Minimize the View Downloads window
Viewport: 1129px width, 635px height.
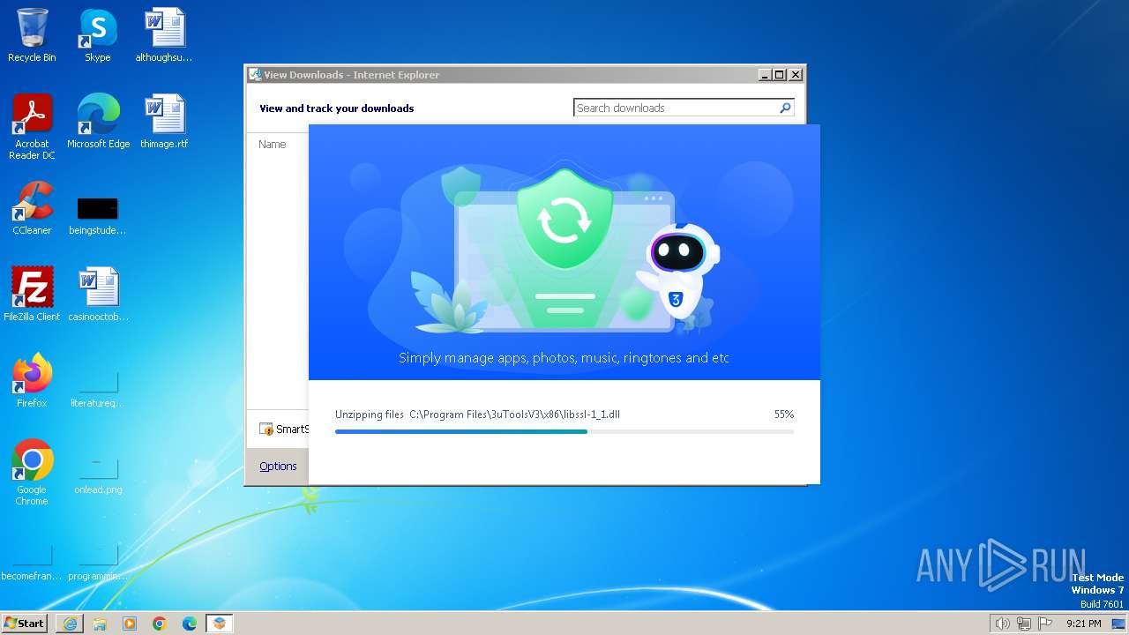click(x=765, y=75)
